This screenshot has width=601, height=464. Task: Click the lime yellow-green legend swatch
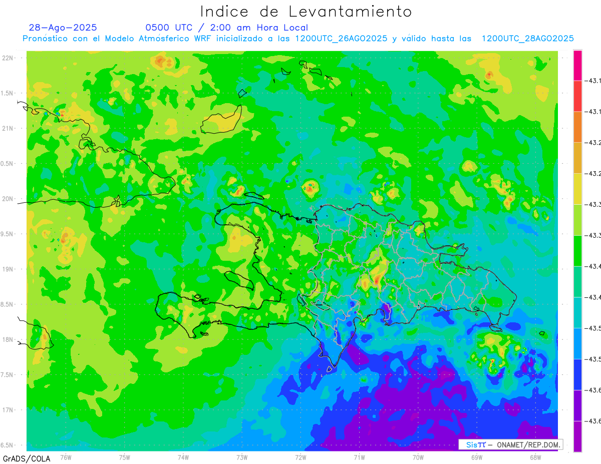coord(578,220)
